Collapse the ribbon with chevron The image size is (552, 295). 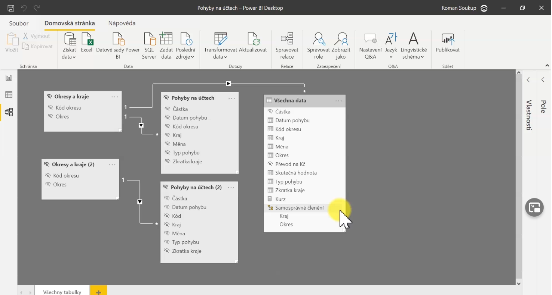[547, 65]
